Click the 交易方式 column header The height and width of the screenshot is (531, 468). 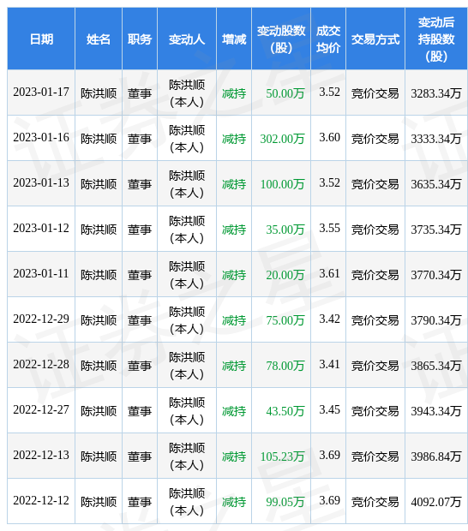click(375, 39)
